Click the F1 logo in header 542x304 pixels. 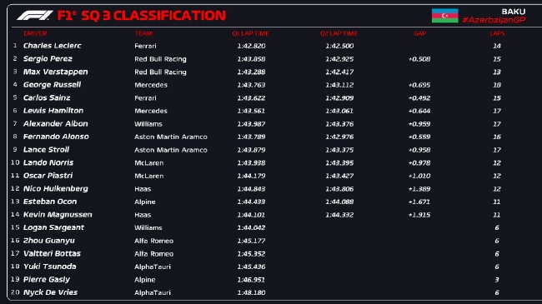pos(35,16)
